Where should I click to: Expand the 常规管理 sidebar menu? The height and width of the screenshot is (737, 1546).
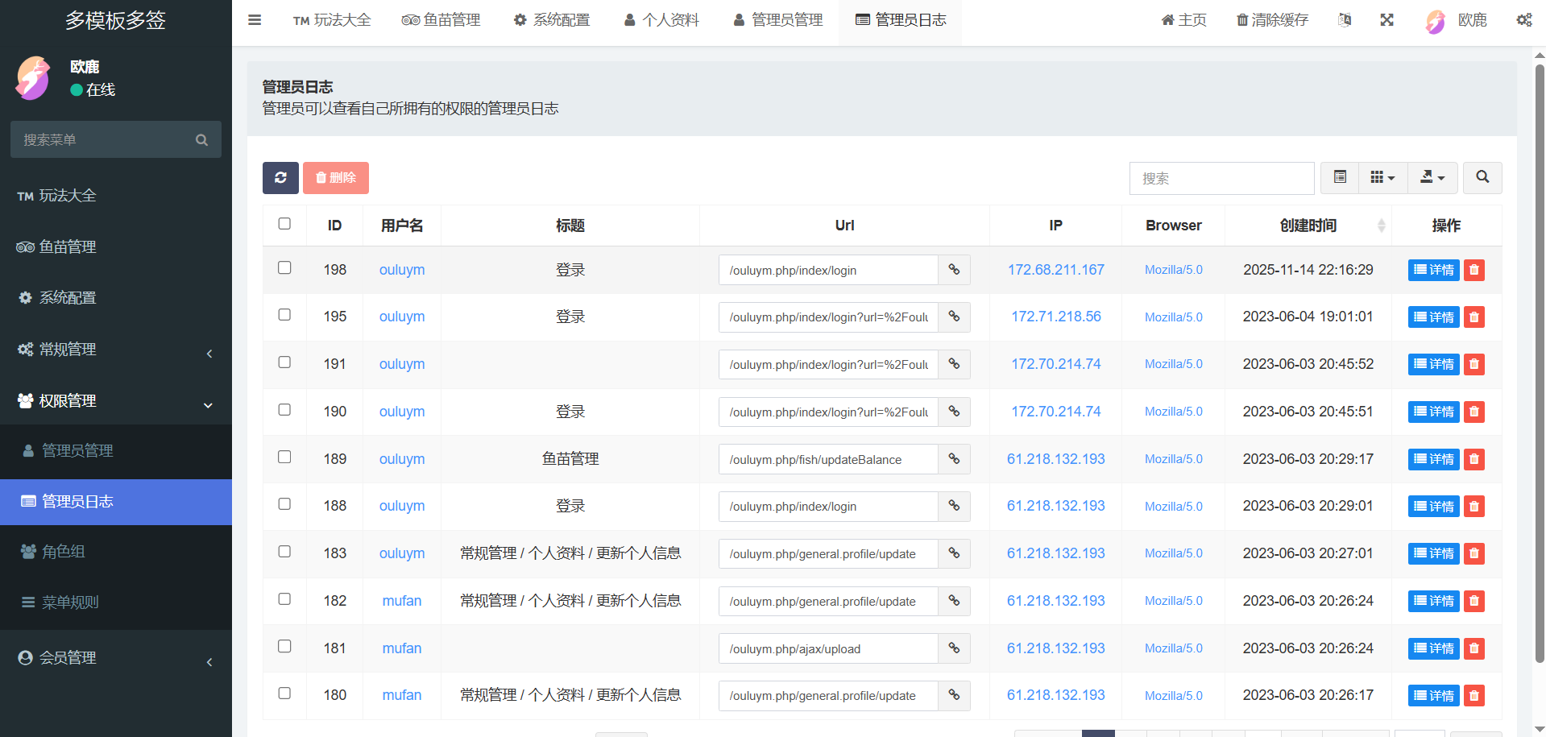(116, 350)
